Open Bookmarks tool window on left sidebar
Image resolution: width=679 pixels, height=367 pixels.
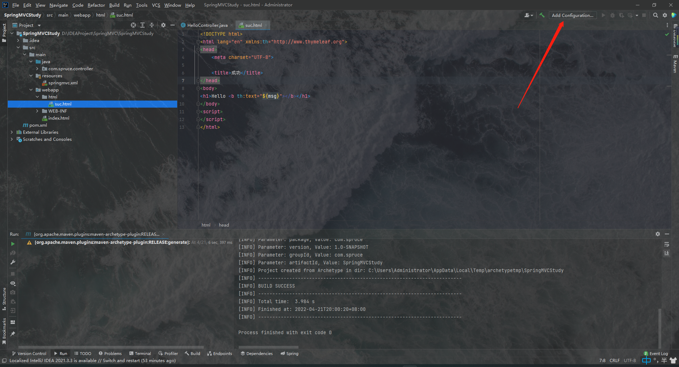[x=4, y=331]
